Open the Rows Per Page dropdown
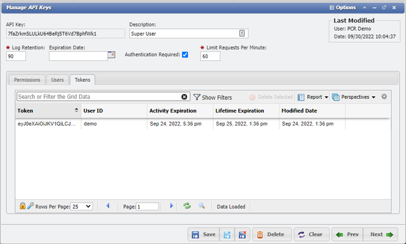 coord(81,206)
